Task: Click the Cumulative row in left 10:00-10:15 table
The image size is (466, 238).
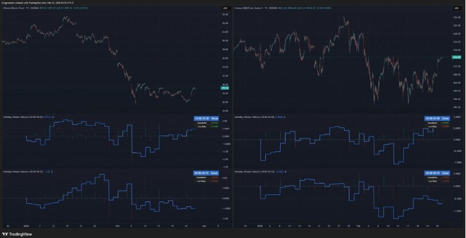Action: click(206, 178)
